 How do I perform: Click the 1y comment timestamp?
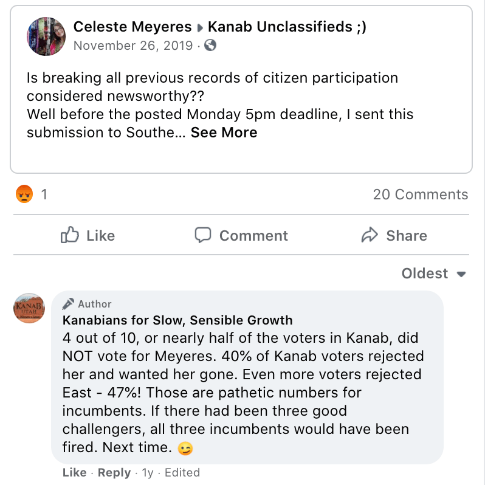(x=148, y=472)
